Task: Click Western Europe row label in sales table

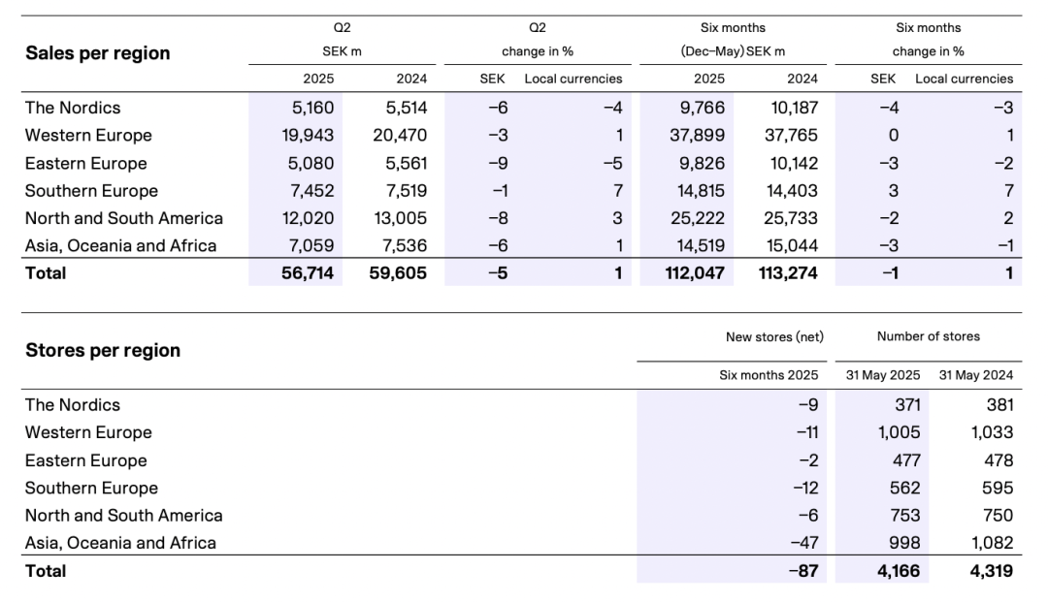Action: coord(88,136)
